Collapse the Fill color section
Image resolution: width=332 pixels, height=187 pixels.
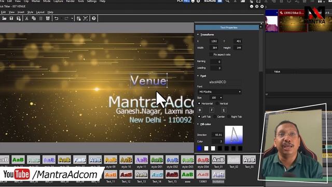coord(198,124)
